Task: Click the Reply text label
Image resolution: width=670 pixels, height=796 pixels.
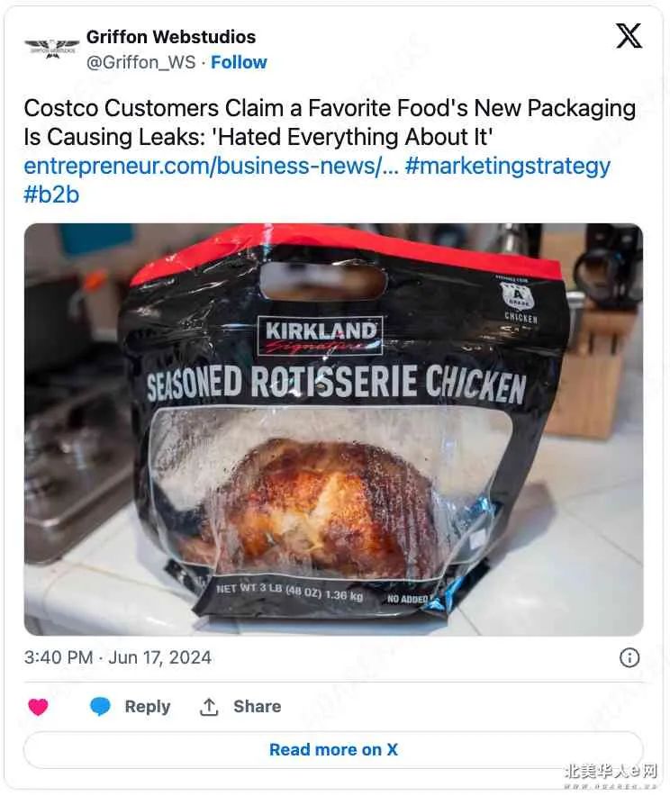Action: coord(147,706)
